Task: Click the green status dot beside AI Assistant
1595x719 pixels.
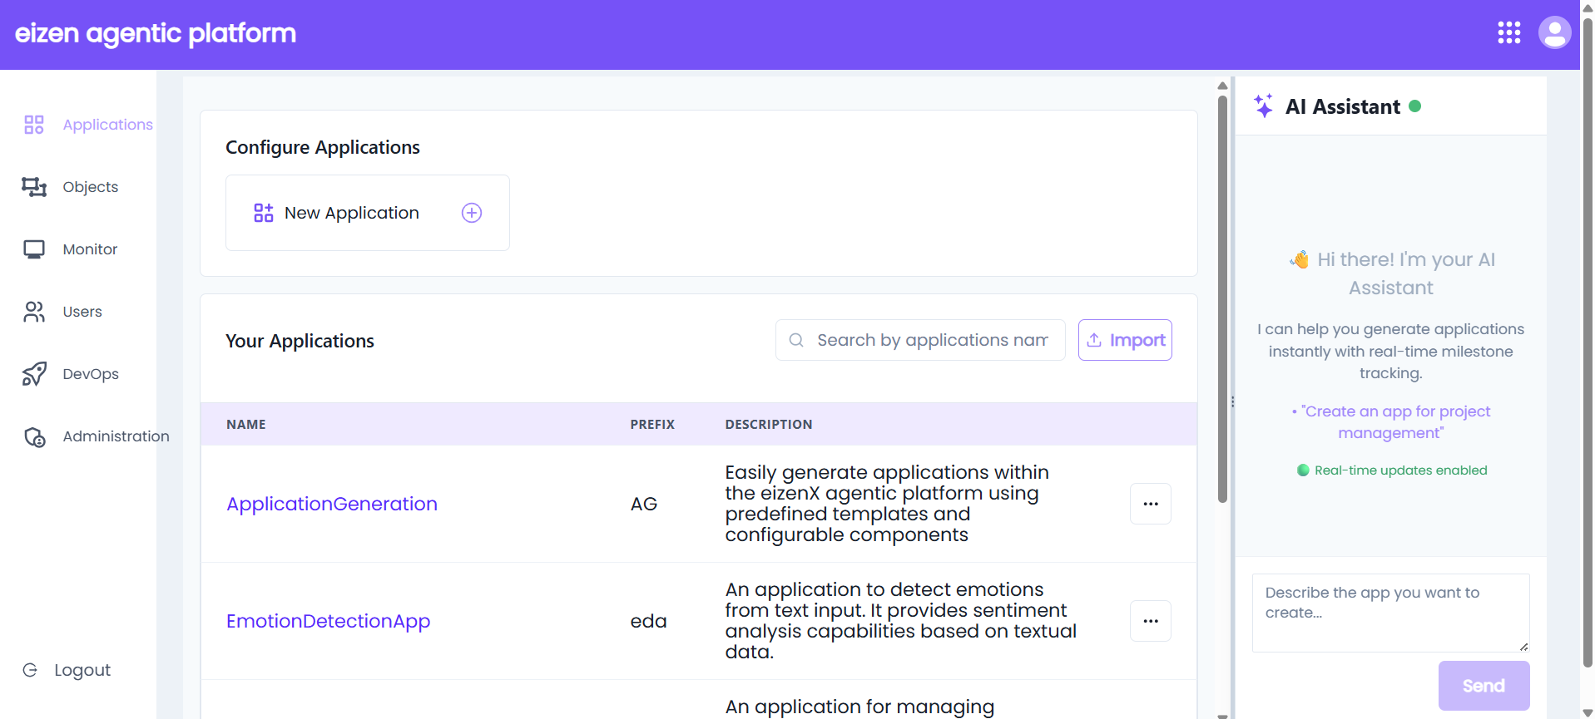Action: (x=1415, y=106)
